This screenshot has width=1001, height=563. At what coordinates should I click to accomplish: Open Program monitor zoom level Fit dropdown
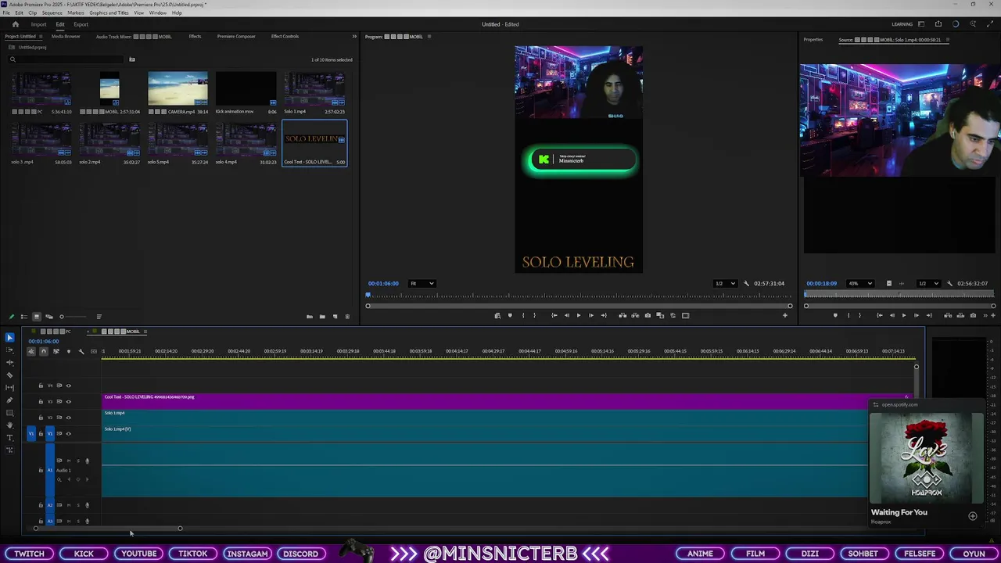click(422, 283)
